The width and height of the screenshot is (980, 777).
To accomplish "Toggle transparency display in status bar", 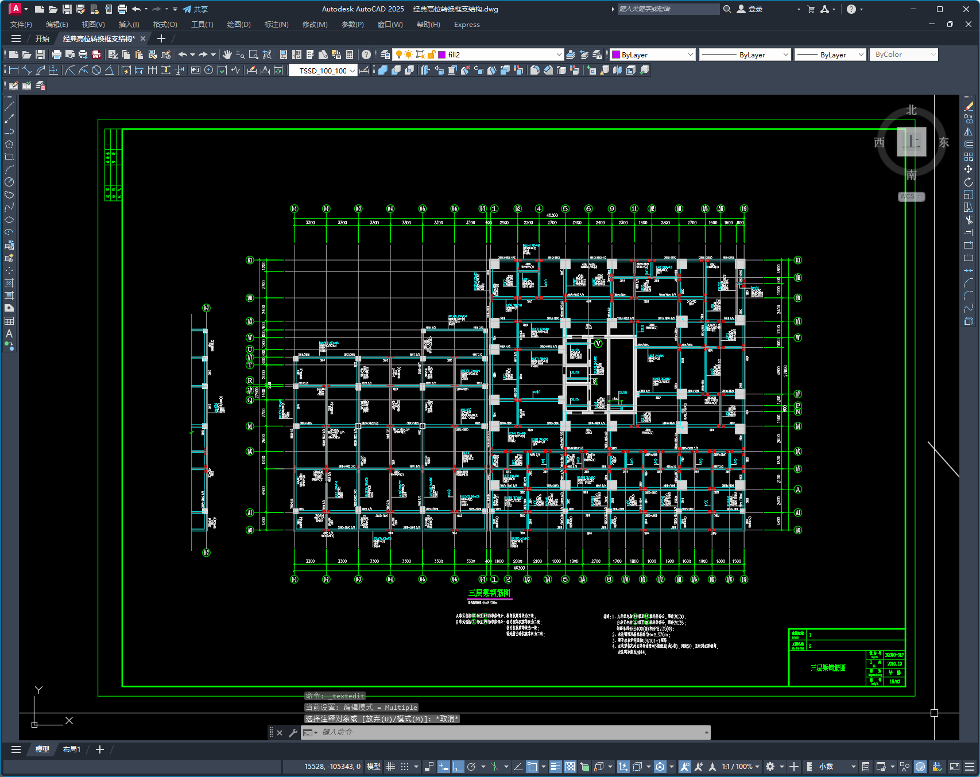I will (x=570, y=767).
